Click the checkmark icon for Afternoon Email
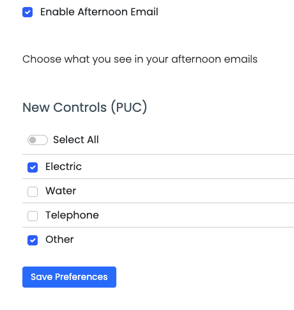The image size is (294, 310). 27,12
